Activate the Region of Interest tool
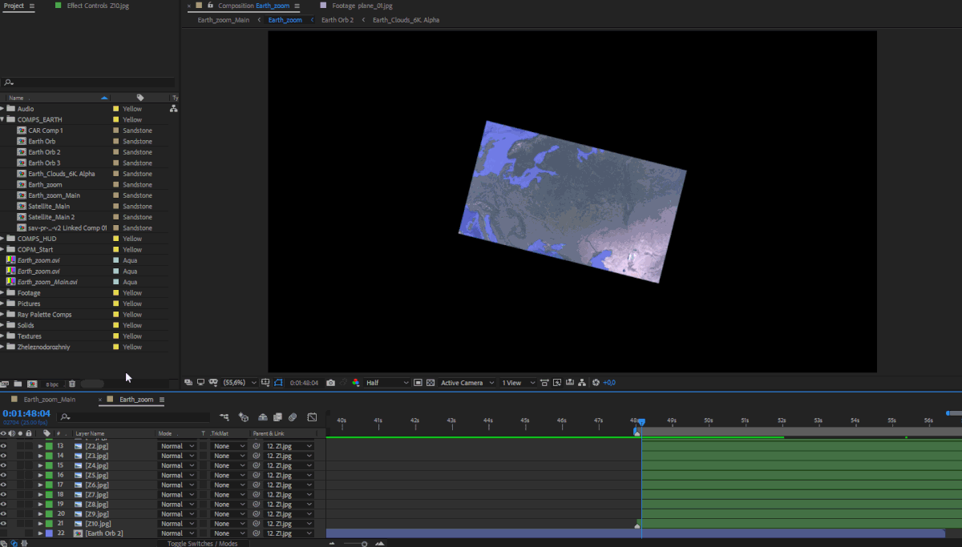962x547 pixels. coord(278,382)
